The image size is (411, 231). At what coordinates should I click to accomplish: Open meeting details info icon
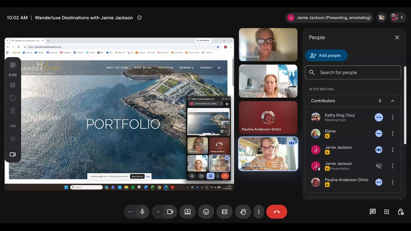coord(139,18)
